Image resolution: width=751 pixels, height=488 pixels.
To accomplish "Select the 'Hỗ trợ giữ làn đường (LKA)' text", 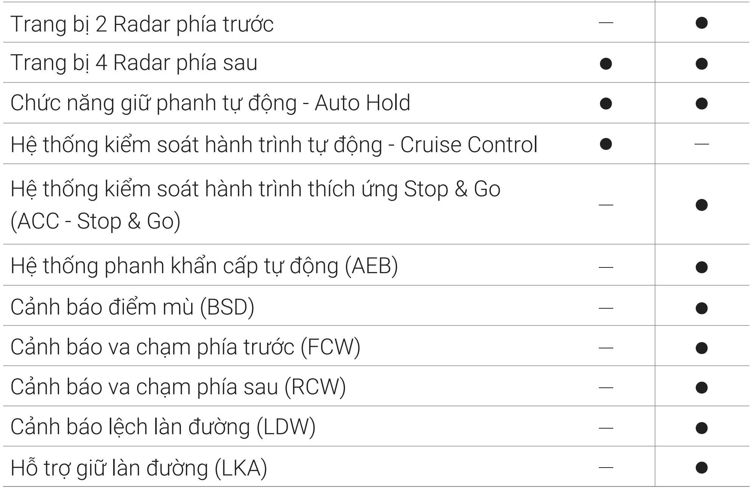I will coord(139,468).
